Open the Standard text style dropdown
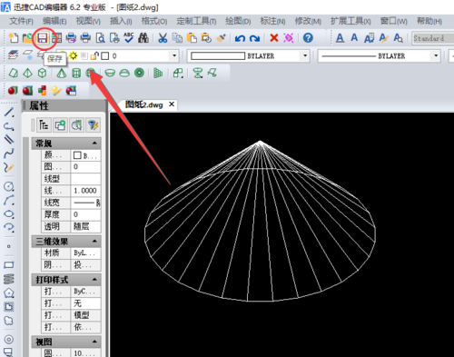This screenshot has height=357, width=454. [x=433, y=38]
